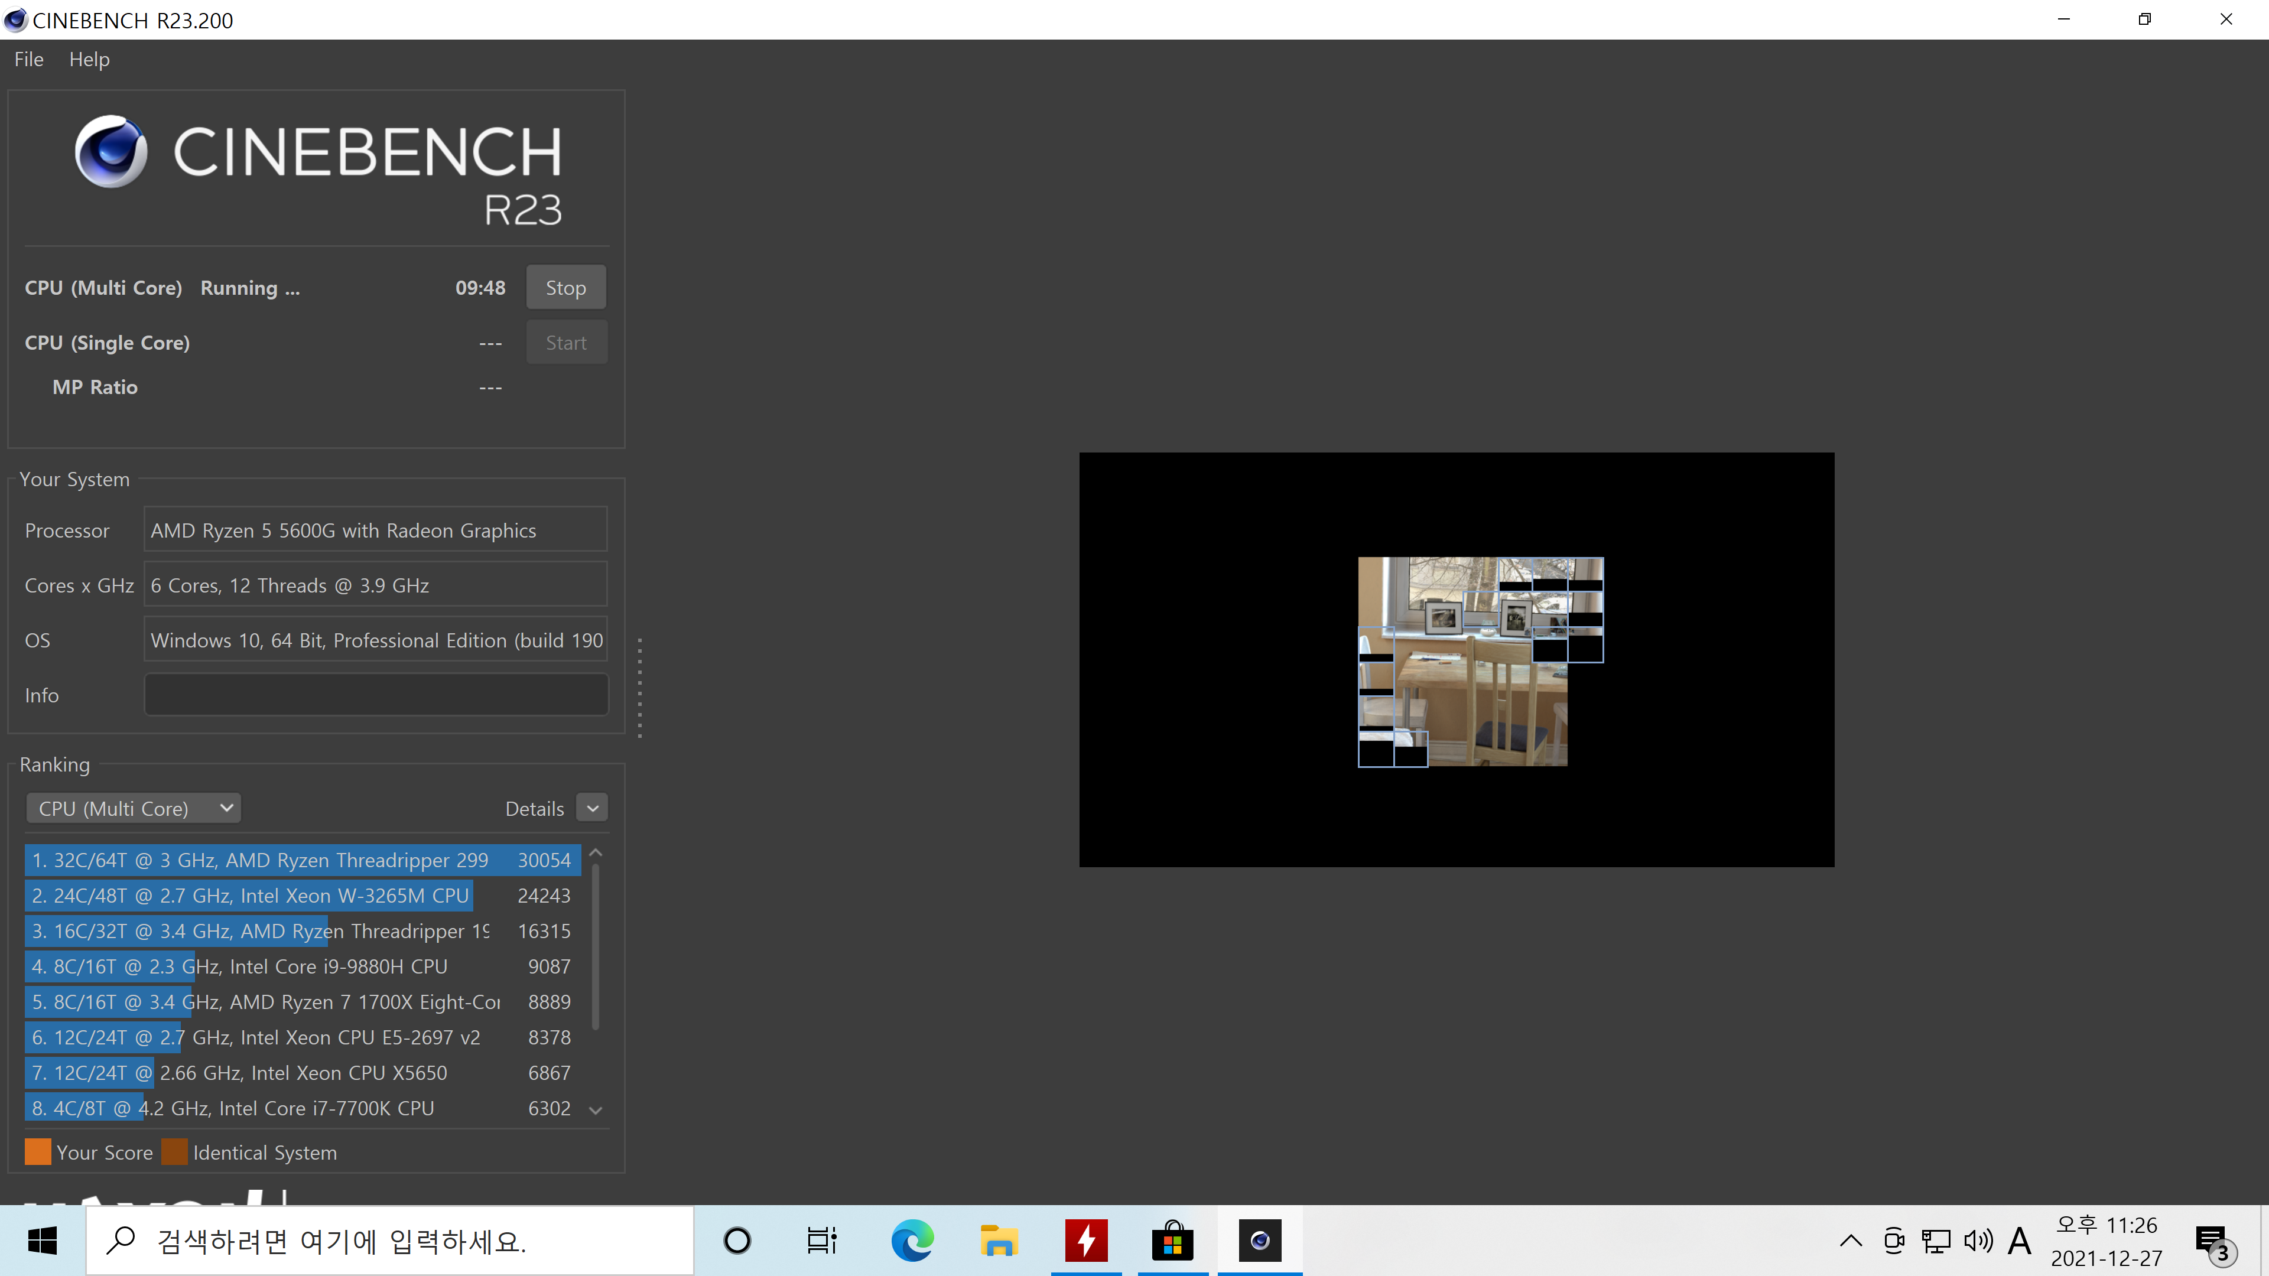The image size is (2269, 1276).
Task: Open the File menu
Action: pyautogui.click(x=28, y=59)
